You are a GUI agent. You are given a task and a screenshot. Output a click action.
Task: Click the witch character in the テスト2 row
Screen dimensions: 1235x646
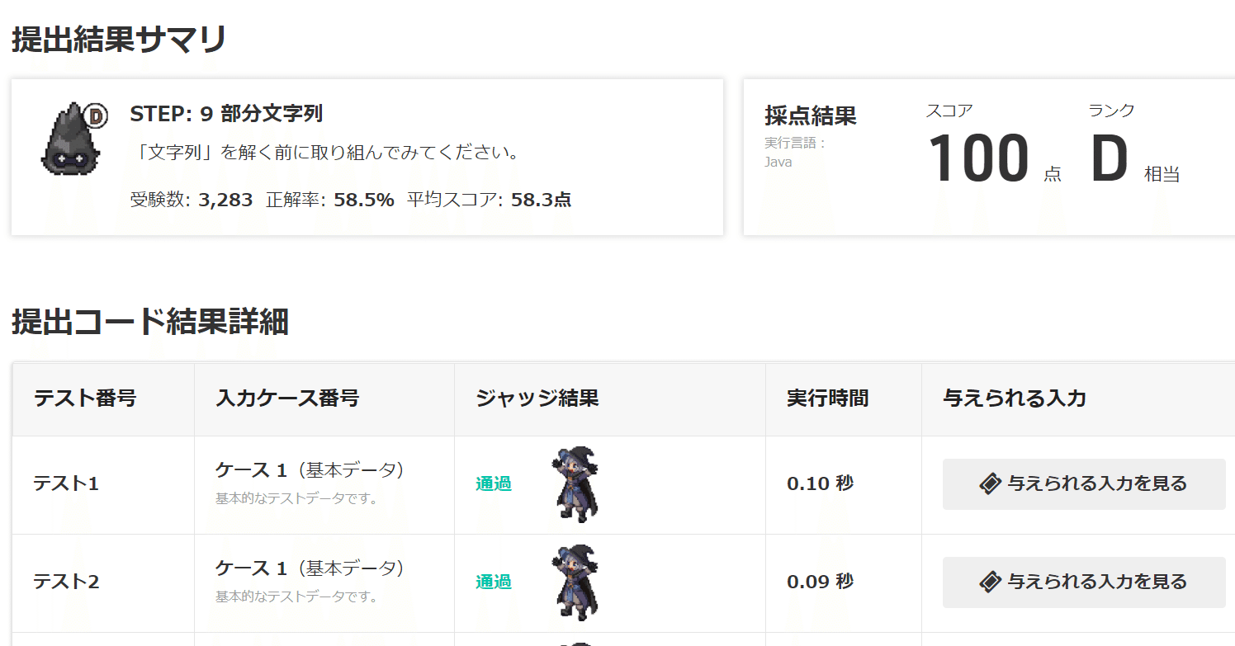(575, 582)
